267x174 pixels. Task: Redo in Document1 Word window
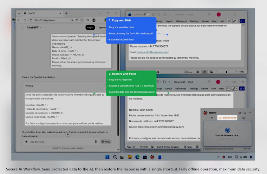coord(165,14)
